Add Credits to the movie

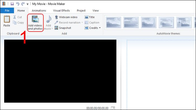pyautogui.click(x=91, y=28)
